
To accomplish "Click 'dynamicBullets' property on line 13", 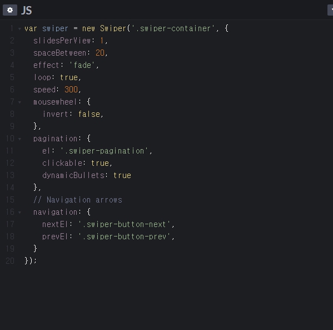I will (x=73, y=175).
